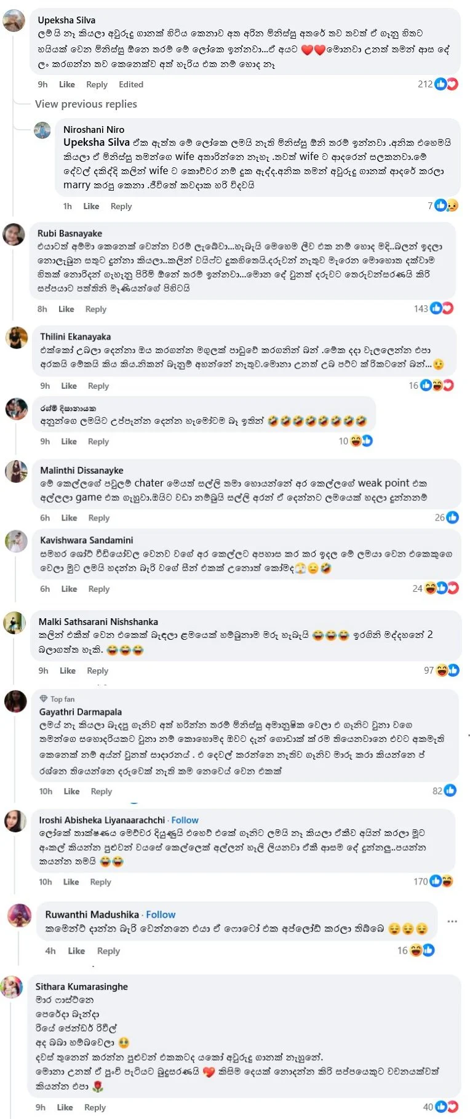Like Sithara Kumarasinghe's comment
The width and height of the screenshot is (470, 1119).
(x=65, y=1107)
